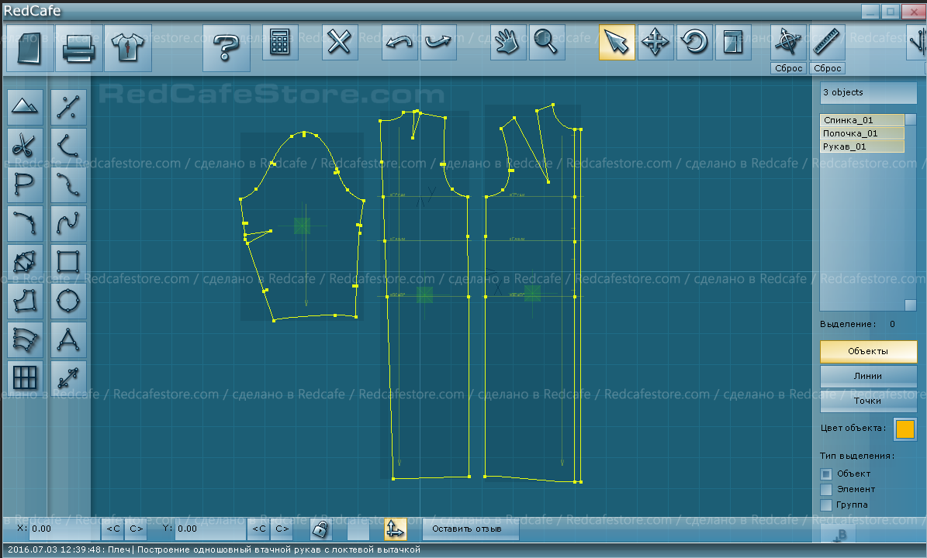
Task: Open the object color orange swatch
Action: point(905,429)
